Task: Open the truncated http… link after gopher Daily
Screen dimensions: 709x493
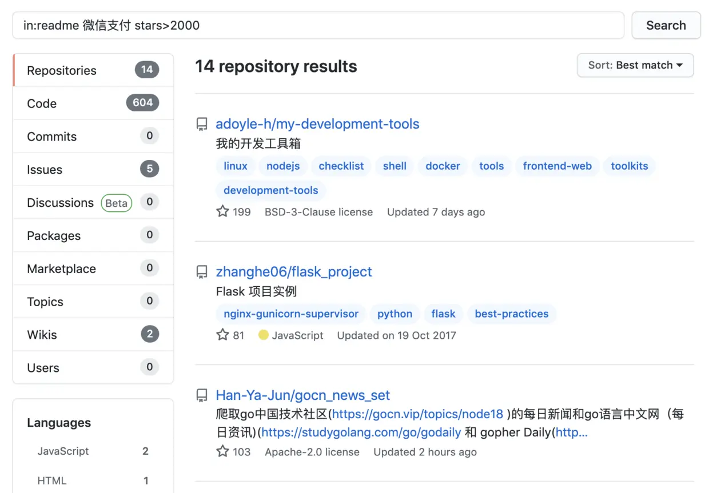Action: click(x=572, y=432)
